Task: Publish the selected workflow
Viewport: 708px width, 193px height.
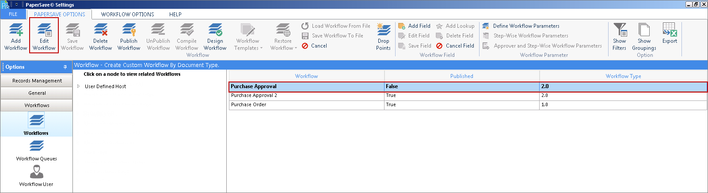Action: [x=129, y=36]
